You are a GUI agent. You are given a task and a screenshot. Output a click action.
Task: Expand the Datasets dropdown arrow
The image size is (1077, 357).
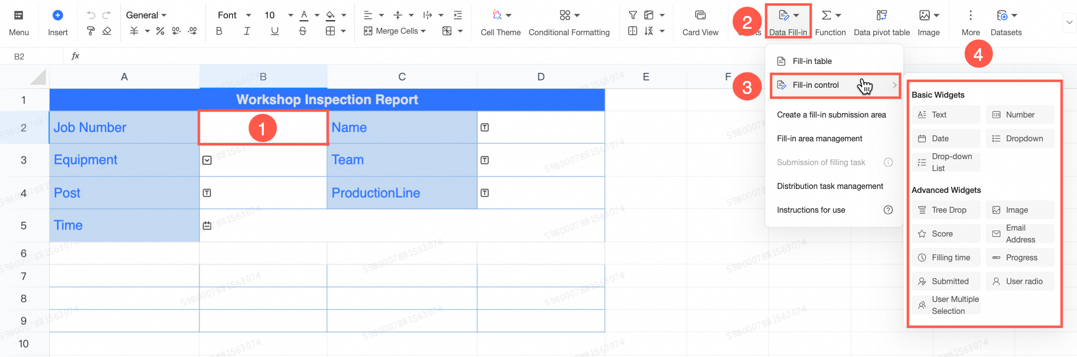pos(1015,15)
